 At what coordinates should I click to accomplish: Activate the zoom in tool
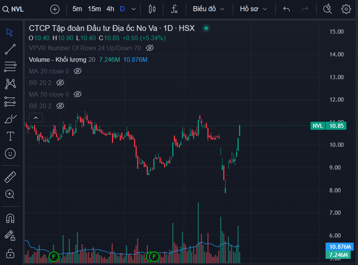(10, 194)
